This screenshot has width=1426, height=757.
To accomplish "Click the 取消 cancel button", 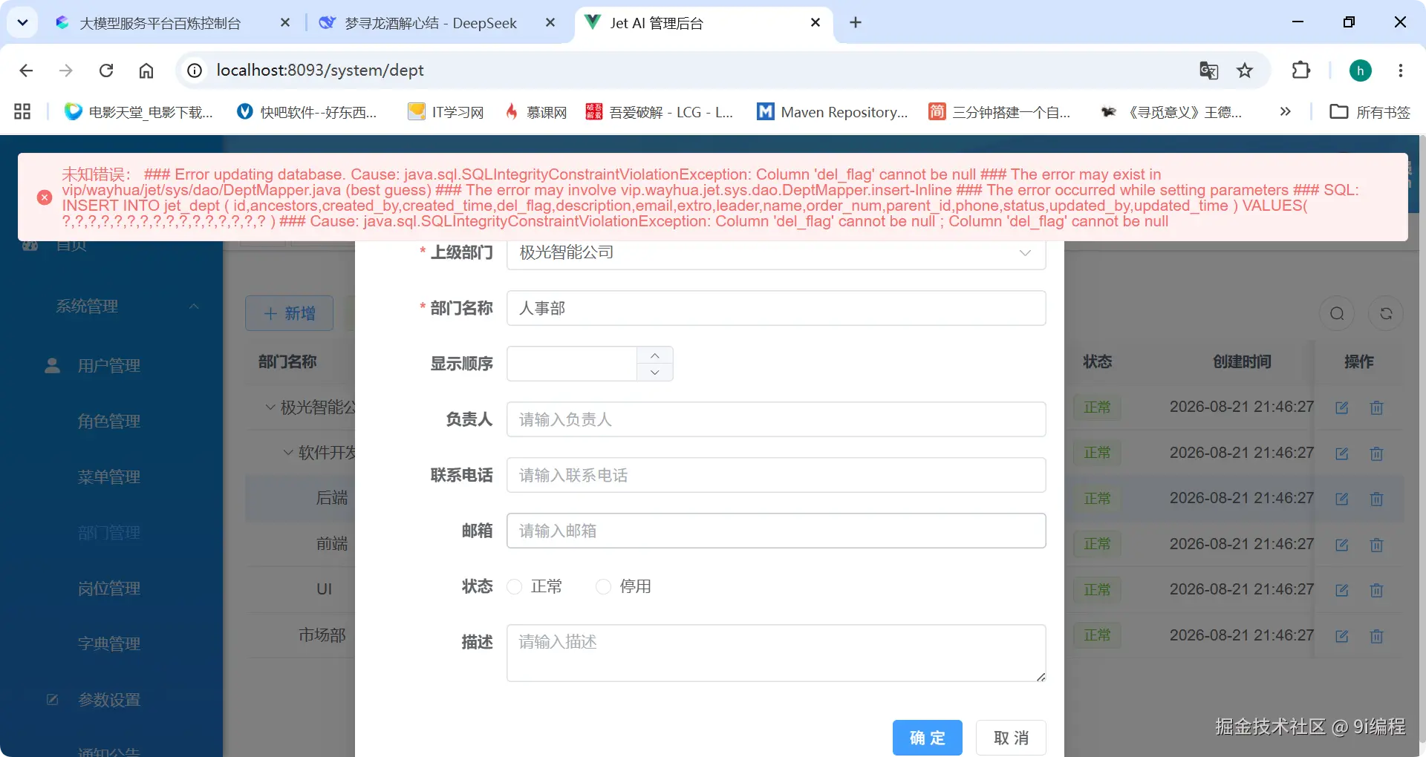I will (1011, 738).
